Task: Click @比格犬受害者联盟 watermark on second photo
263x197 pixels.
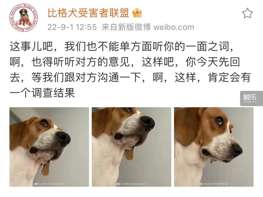Action: [x=133, y=184]
